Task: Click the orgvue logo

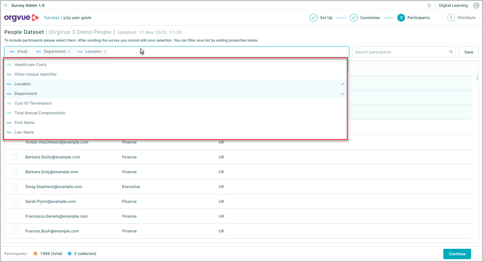Action: pyautogui.click(x=22, y=18)
